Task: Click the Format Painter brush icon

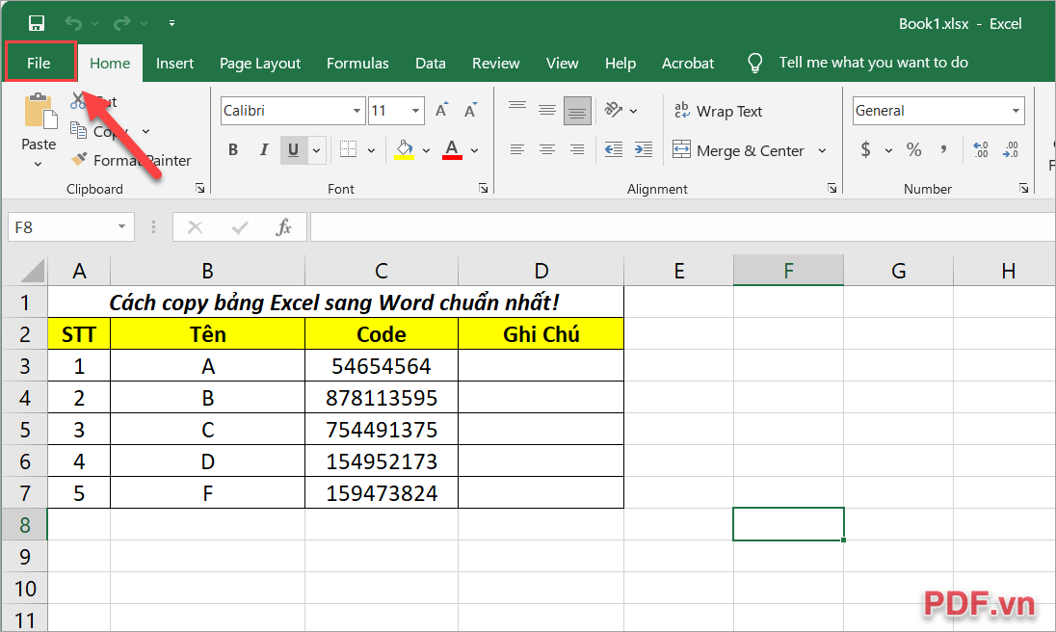Action: (79, 160)
